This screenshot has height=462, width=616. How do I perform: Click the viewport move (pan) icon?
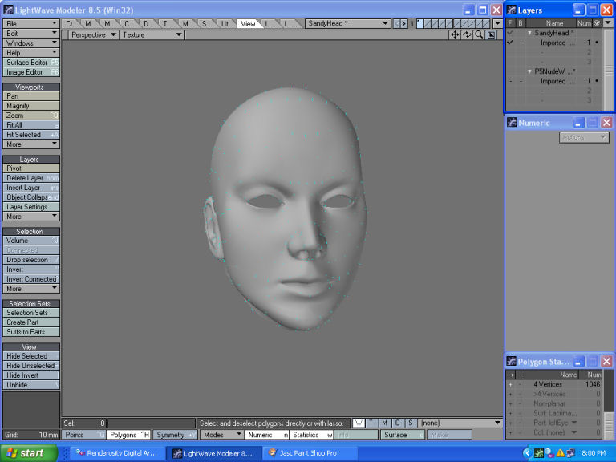point(456,35)
